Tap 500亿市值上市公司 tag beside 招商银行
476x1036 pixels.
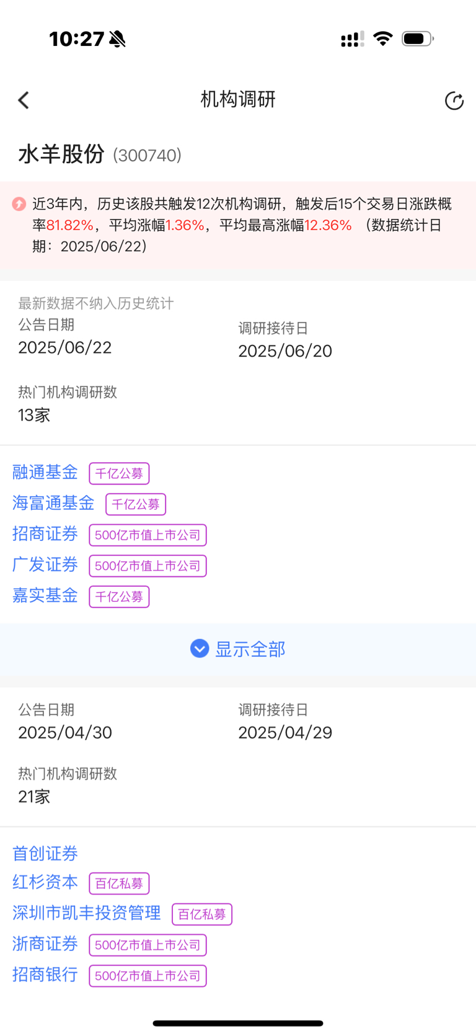(x=148, y=976)
